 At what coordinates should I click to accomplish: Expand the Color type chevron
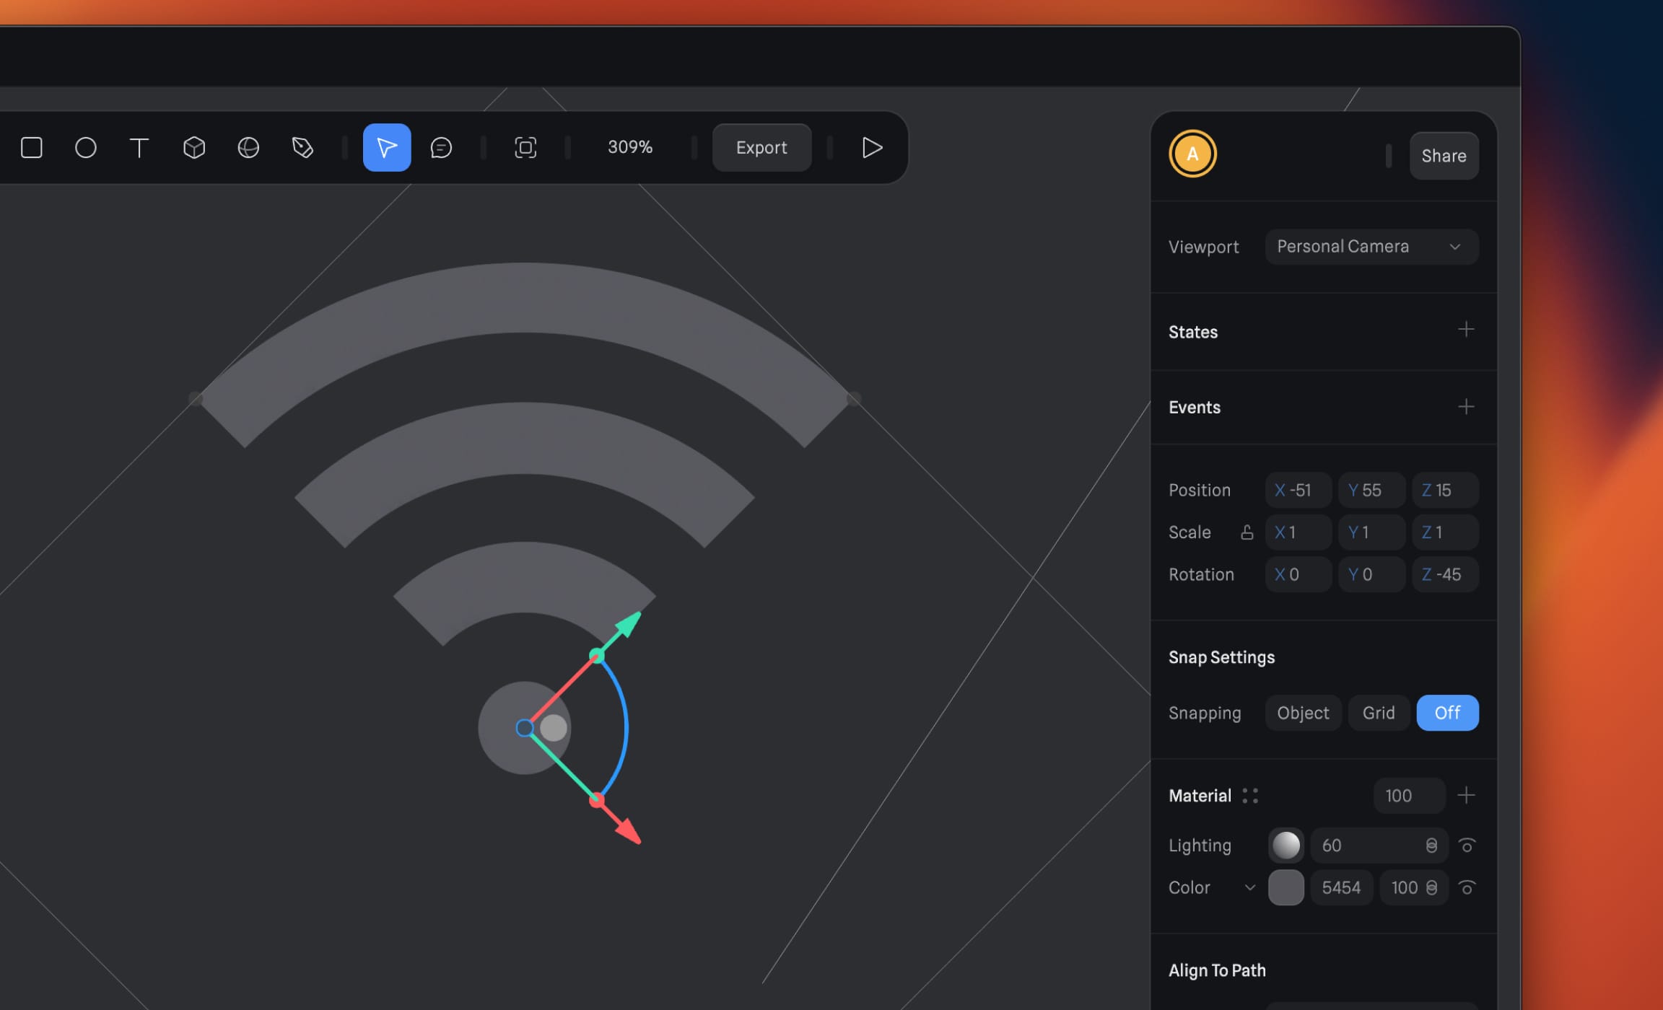[x=1250, y=887]
